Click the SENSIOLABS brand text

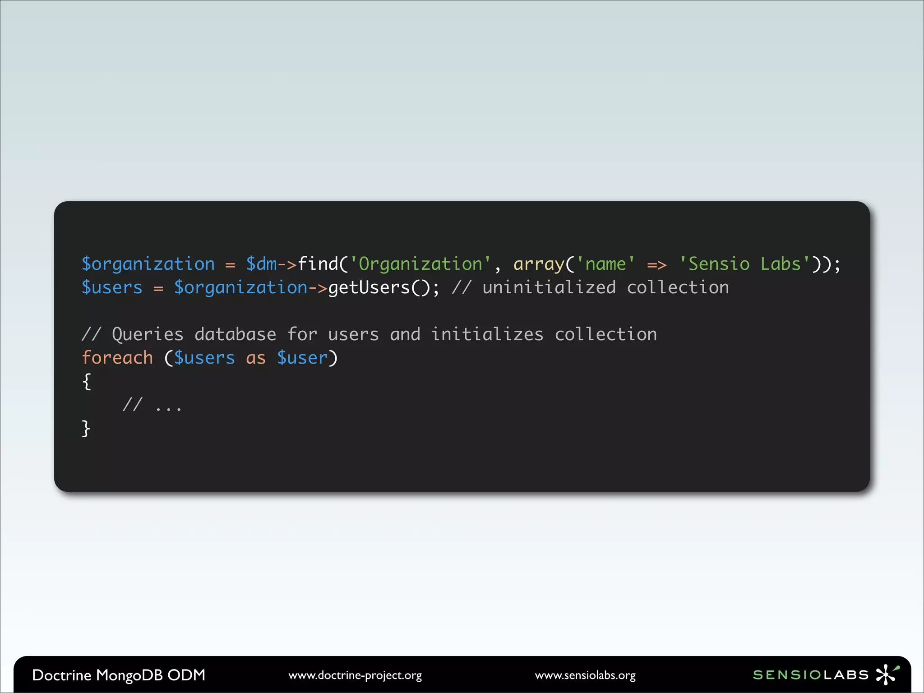pyautogui.click(x=810, y=675)
